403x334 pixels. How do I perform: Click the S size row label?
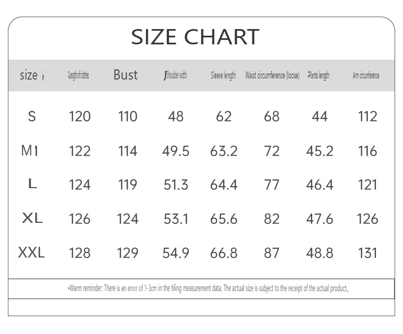pos(32,116)
